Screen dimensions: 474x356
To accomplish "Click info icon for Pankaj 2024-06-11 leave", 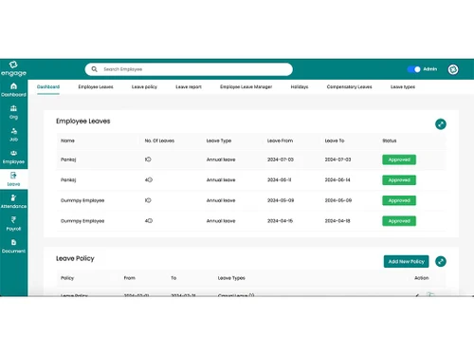I will pos(150,179).
